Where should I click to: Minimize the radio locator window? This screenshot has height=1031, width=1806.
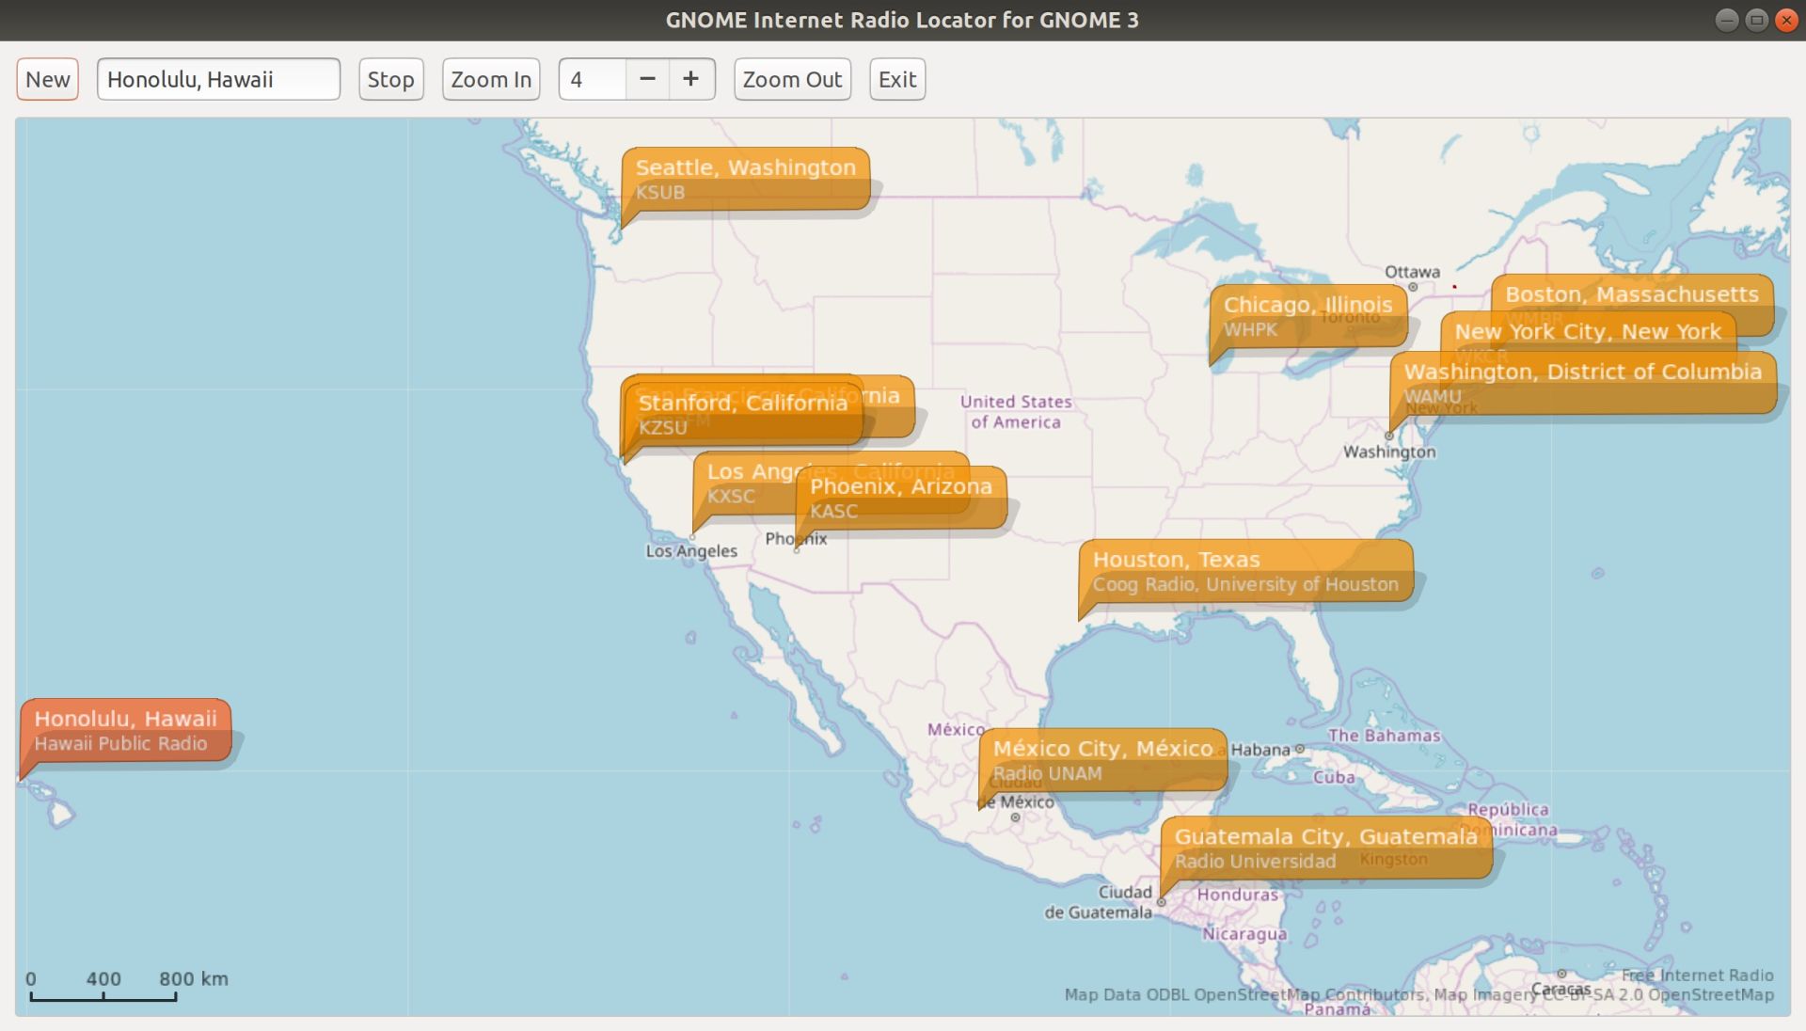coord(1727,20)
